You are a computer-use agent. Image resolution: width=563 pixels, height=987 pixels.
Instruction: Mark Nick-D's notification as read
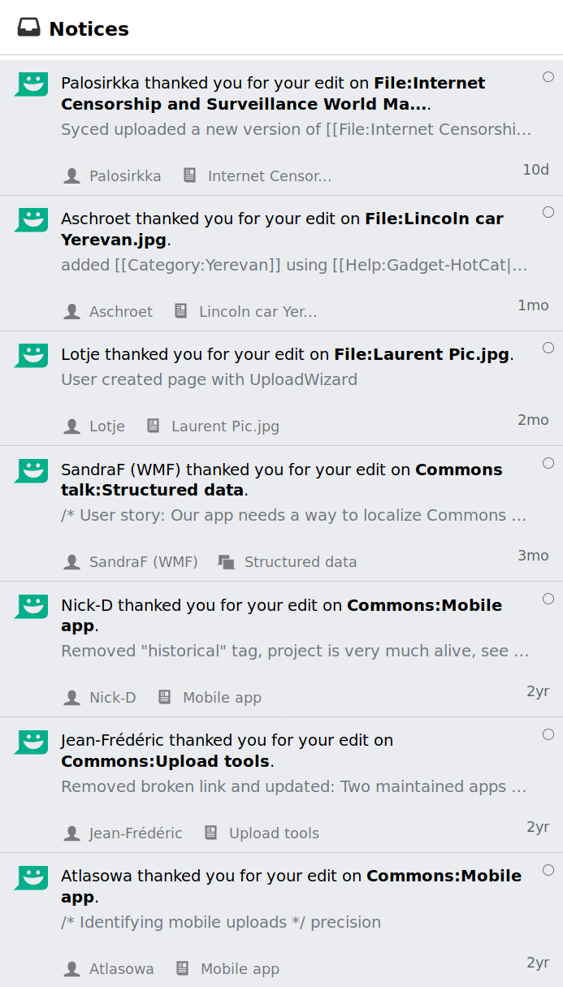point(548,598)
